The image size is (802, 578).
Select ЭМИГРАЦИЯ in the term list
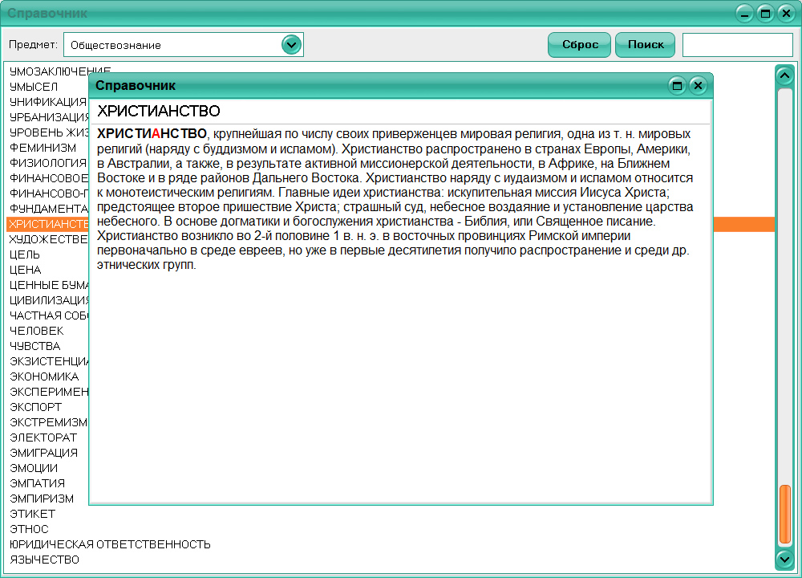click(44, 453)
